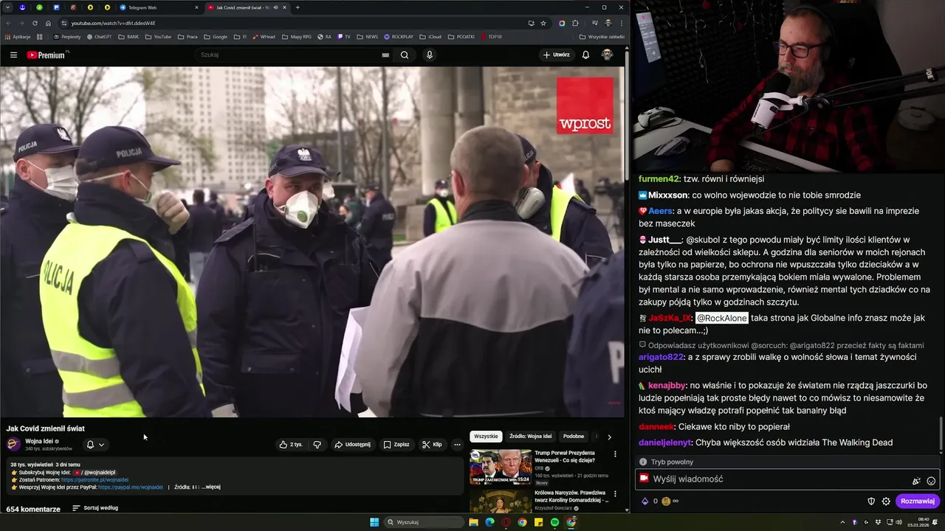Open a new browser tab

pyautogui.click(x=298, y=7)
